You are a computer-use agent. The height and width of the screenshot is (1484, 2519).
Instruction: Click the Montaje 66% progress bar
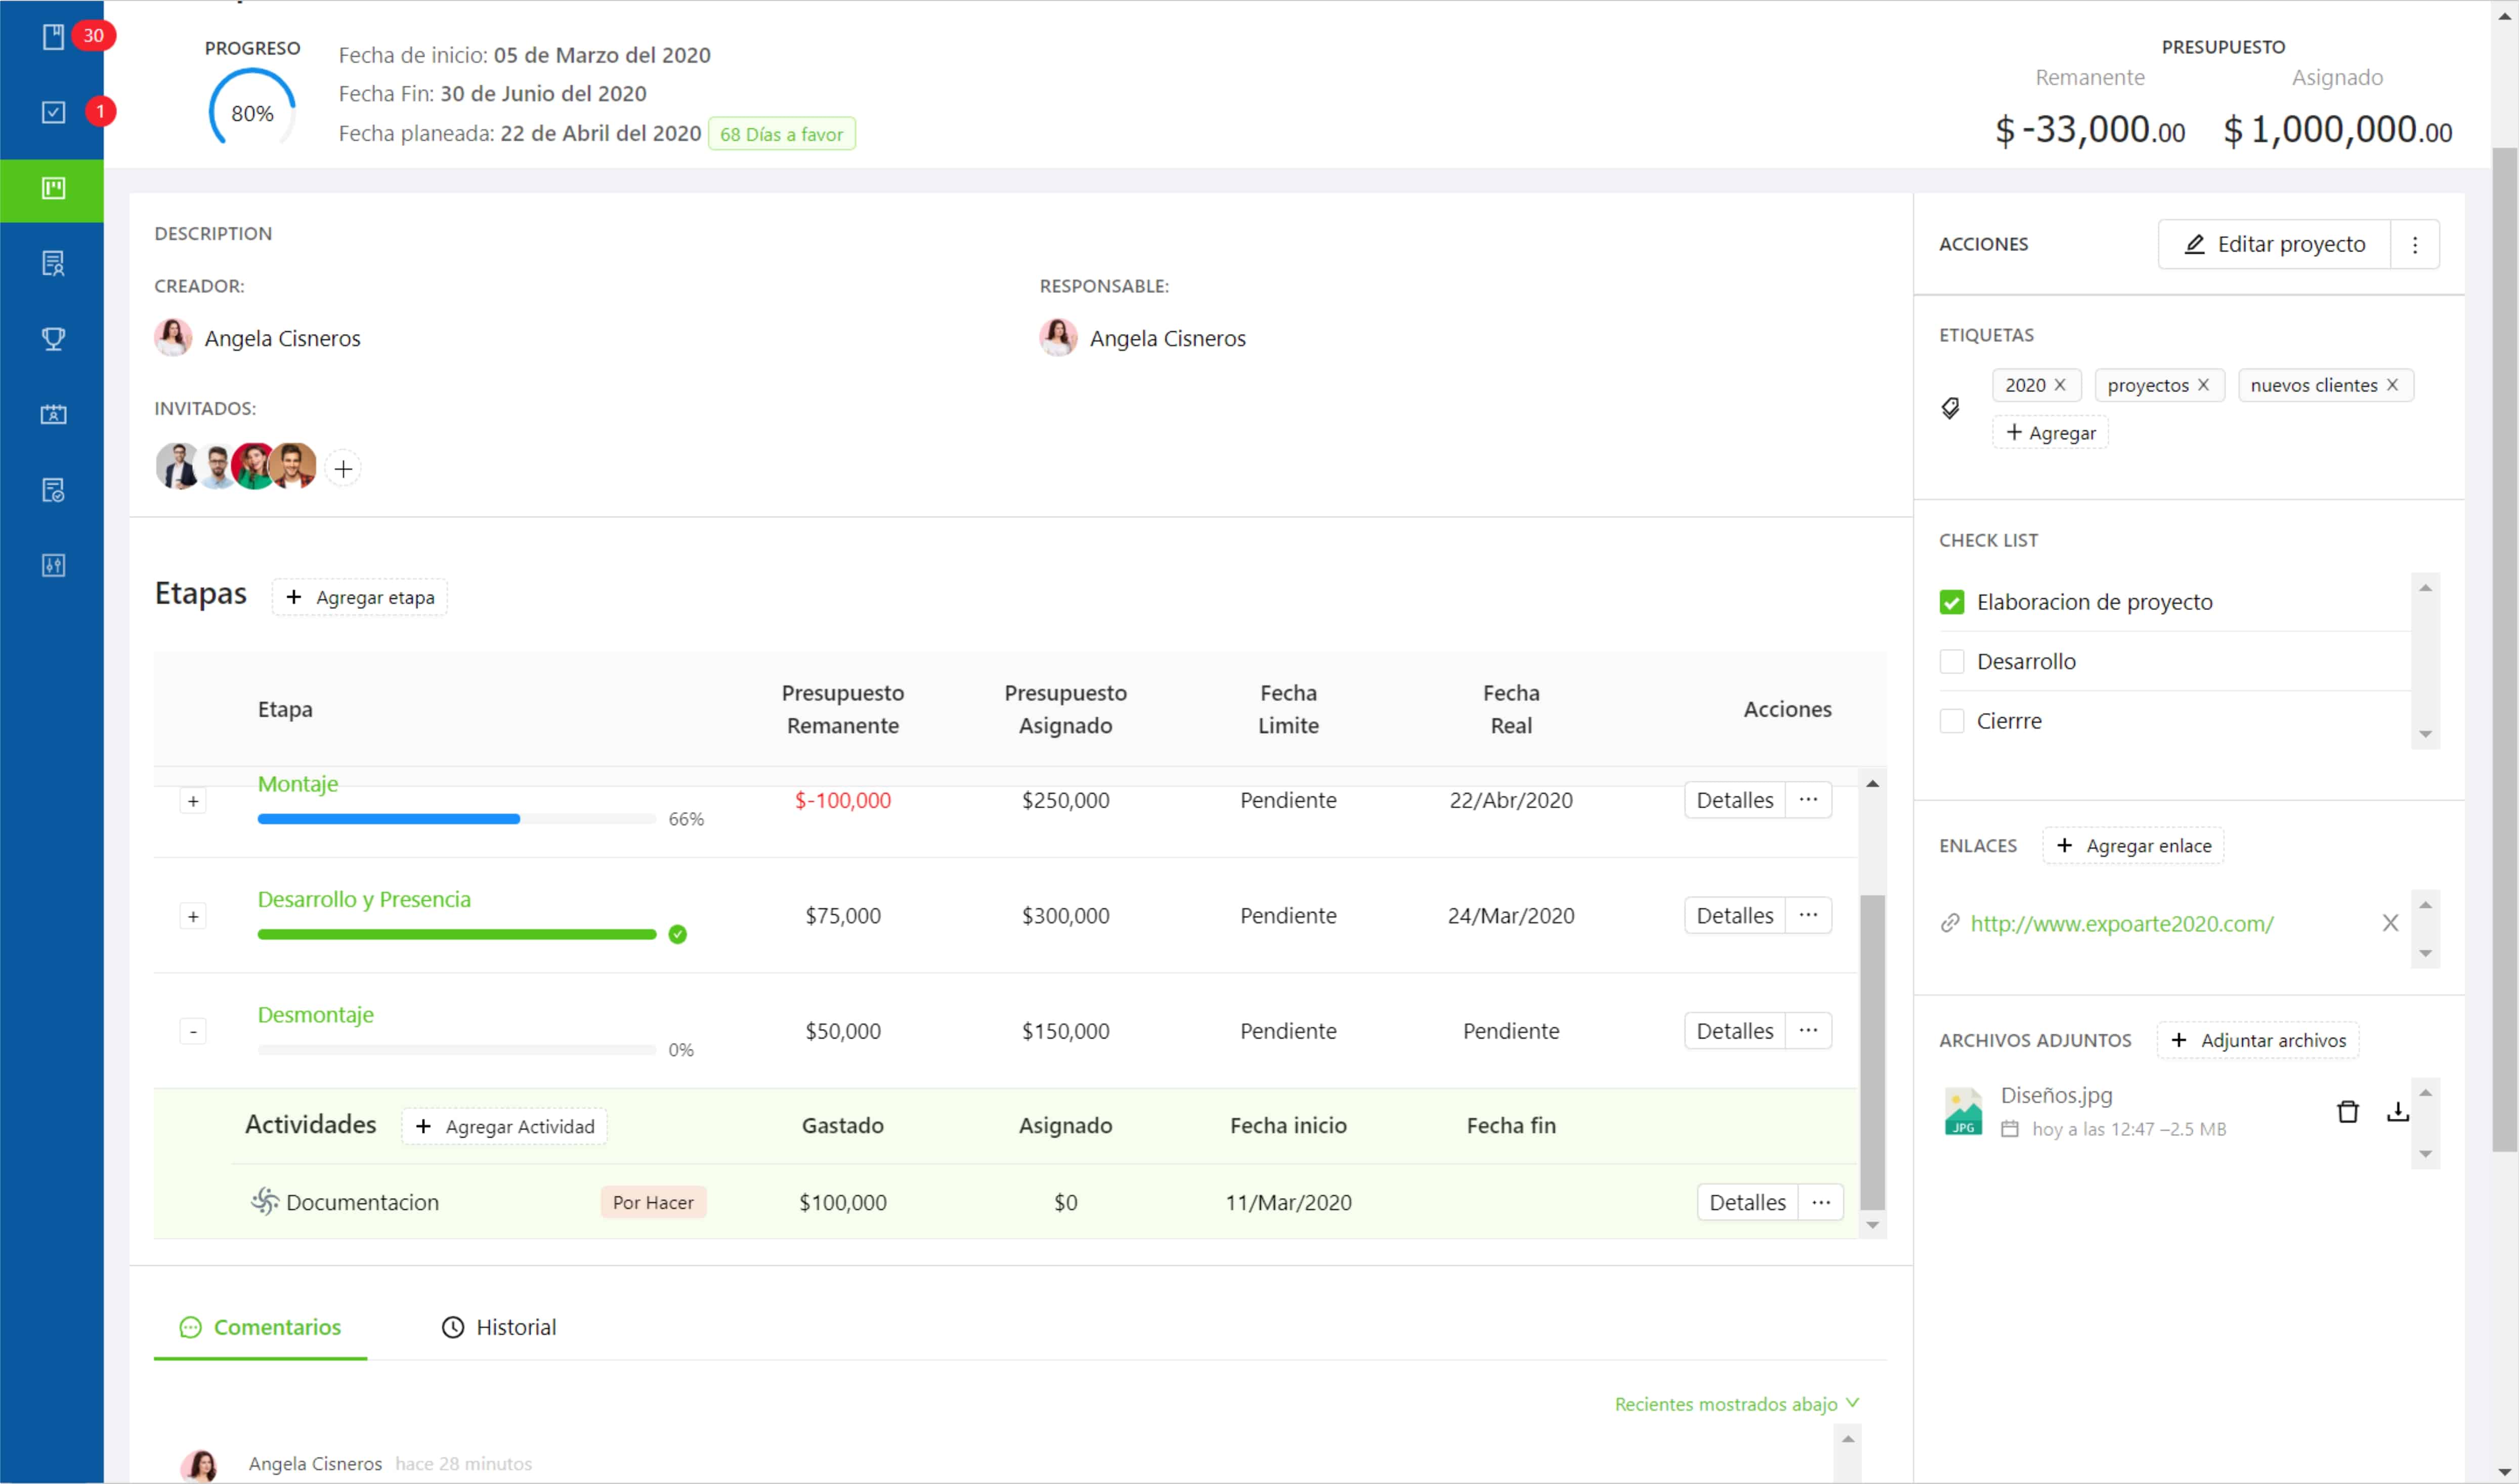tap(456, 819)
